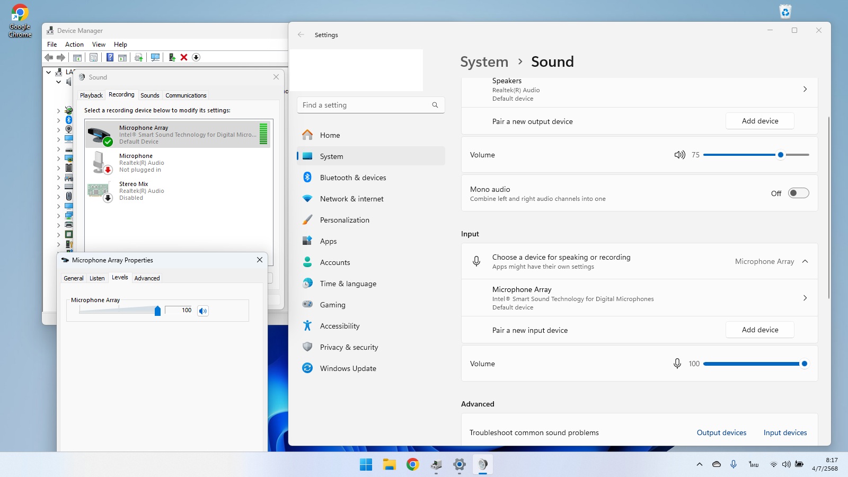
Task: Click blue Help icon in Device Manager toolbar
Action: coord(110,57)
